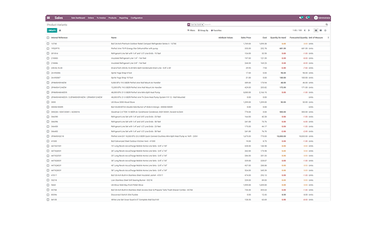Image resolution: width=377 pixels, height=230 pixels.
Task: Click the pager record range counter
Action: (297, 31)
